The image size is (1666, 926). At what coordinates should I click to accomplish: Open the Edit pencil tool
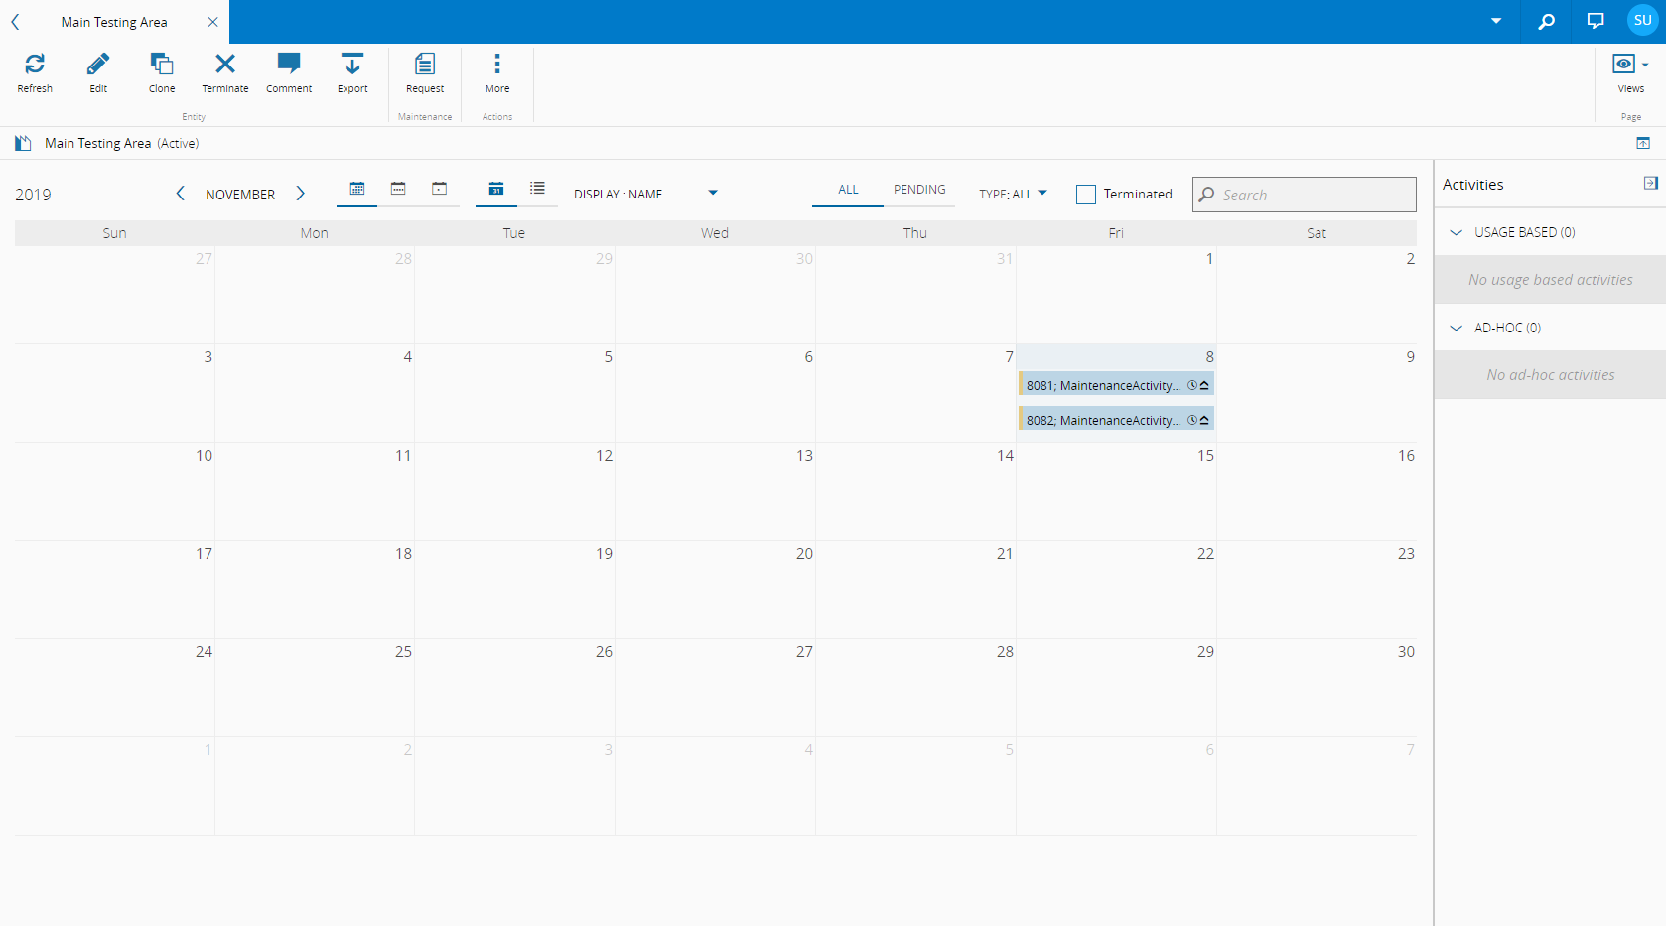pos(98,72)
